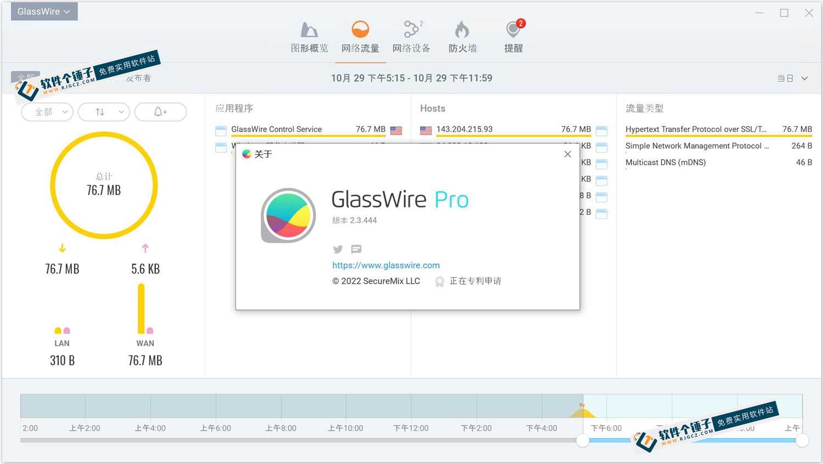Click the 流量类型 column header
The width and height of the screenshot is (823, 464).
645,108
